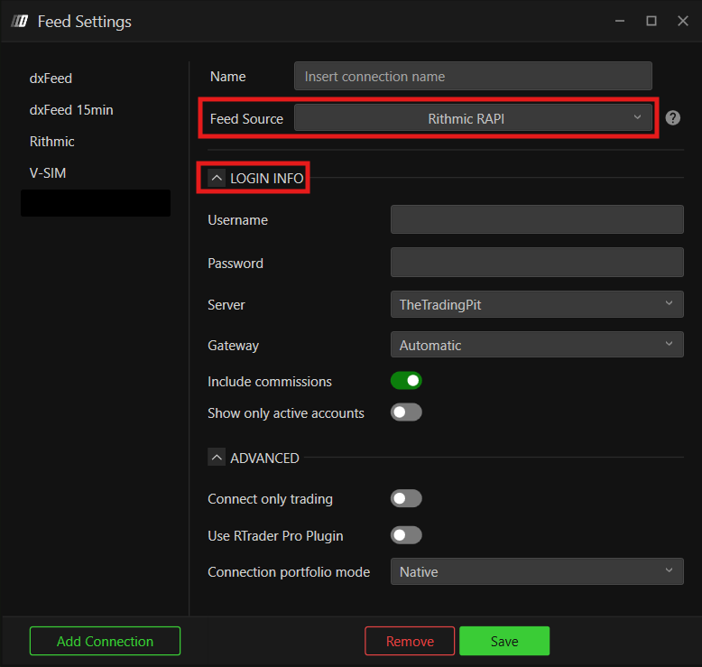Select the dxFeed connection in the list
Image resolution: width=702 pixels, height=667 pixels.
(51, 79)
